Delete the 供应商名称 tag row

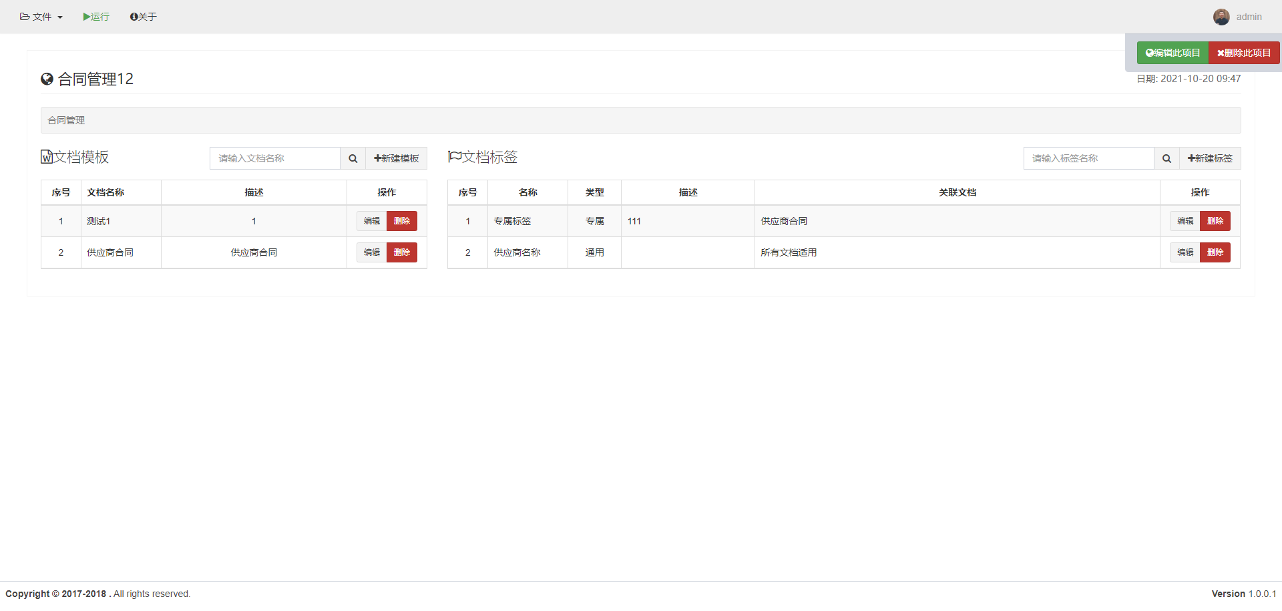[x=1215, y=252]
